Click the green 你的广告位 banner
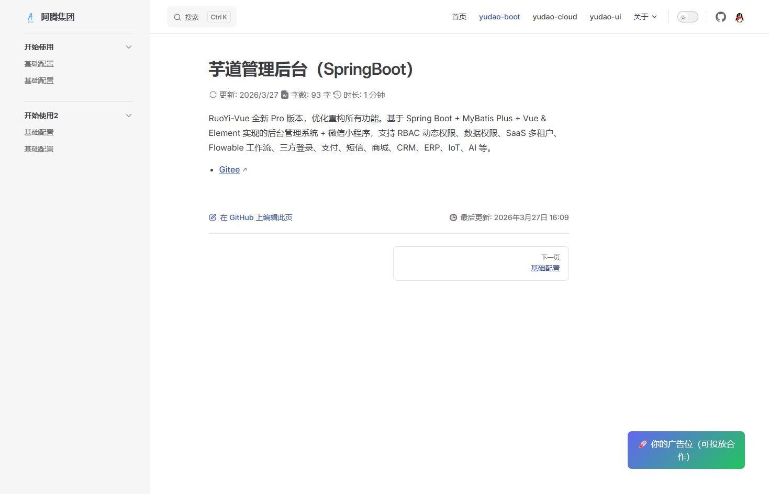 coord(686,450)
